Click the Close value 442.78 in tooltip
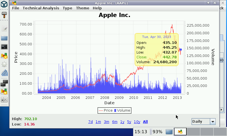The height and width of the screenshot is (136, 227). [169, 57]
